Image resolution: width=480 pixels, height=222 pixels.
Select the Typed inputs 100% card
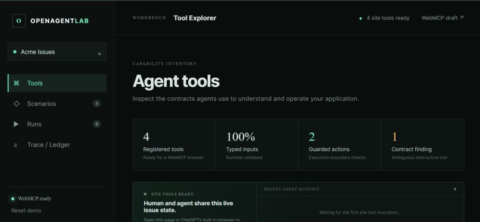[257, 145]
